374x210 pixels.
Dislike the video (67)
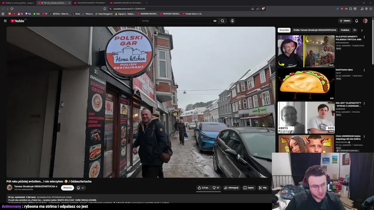[x=216, y=188]
